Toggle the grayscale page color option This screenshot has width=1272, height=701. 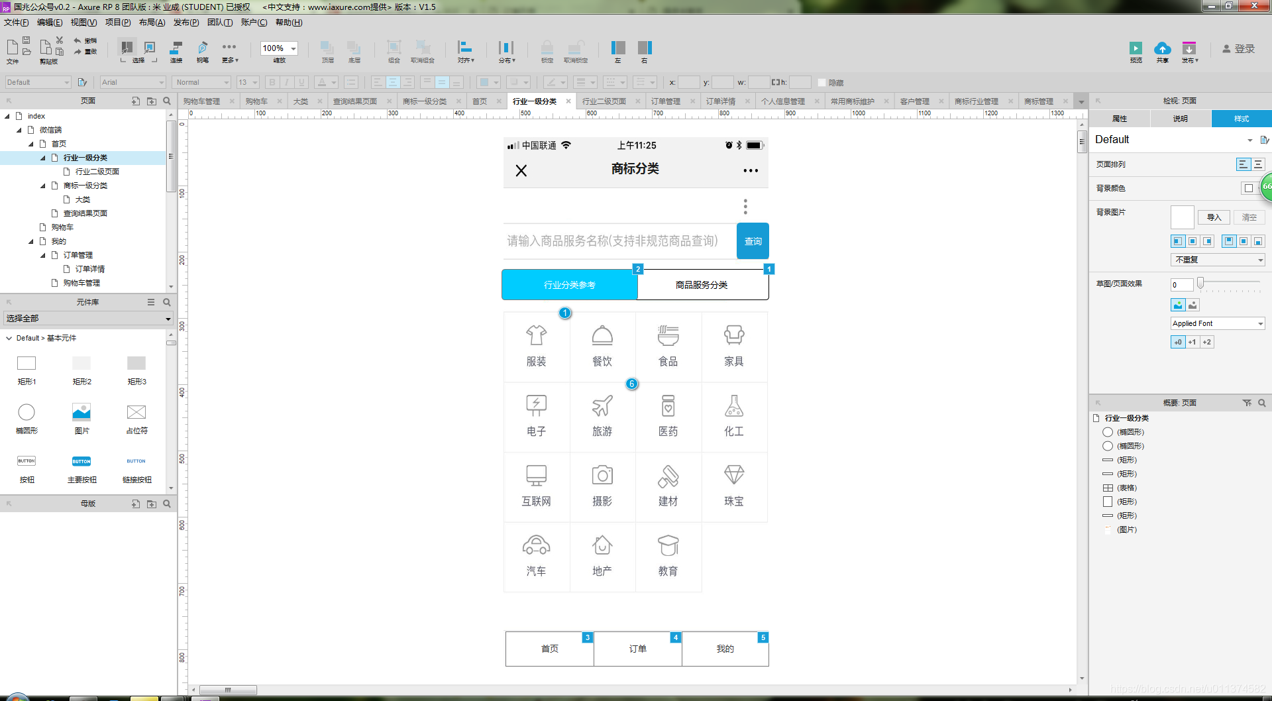(x=1192, y=305)
